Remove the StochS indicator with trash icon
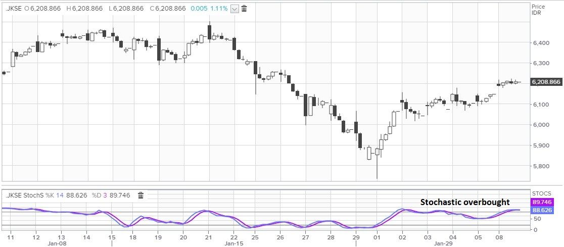 141,195
